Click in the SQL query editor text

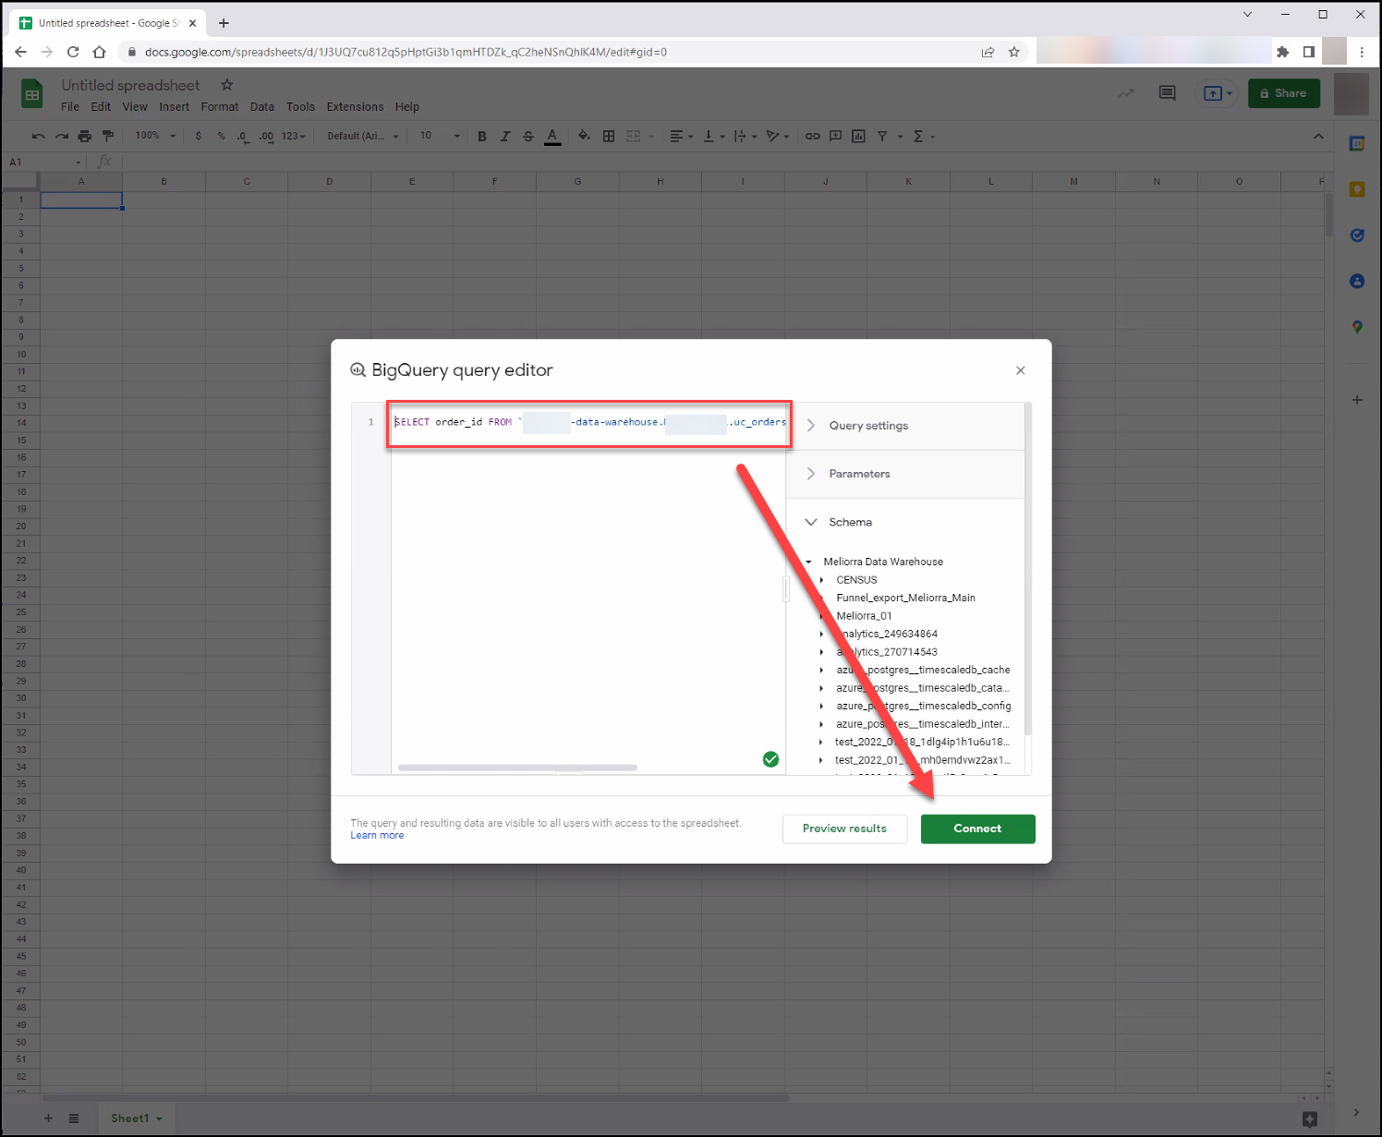tap(589, 422)
